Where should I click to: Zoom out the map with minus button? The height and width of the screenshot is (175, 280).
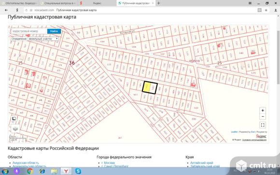pyautogui.click(x=263, y=117)
